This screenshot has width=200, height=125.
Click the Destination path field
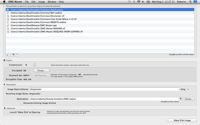[104, 99]
